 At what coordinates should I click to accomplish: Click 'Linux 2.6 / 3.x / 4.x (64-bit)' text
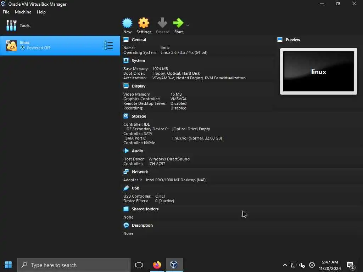pyautogui.click(x=184, y=52)
